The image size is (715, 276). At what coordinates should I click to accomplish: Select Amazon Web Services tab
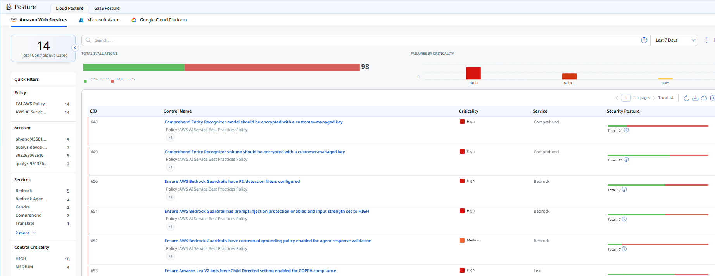(x=39, y=20)
